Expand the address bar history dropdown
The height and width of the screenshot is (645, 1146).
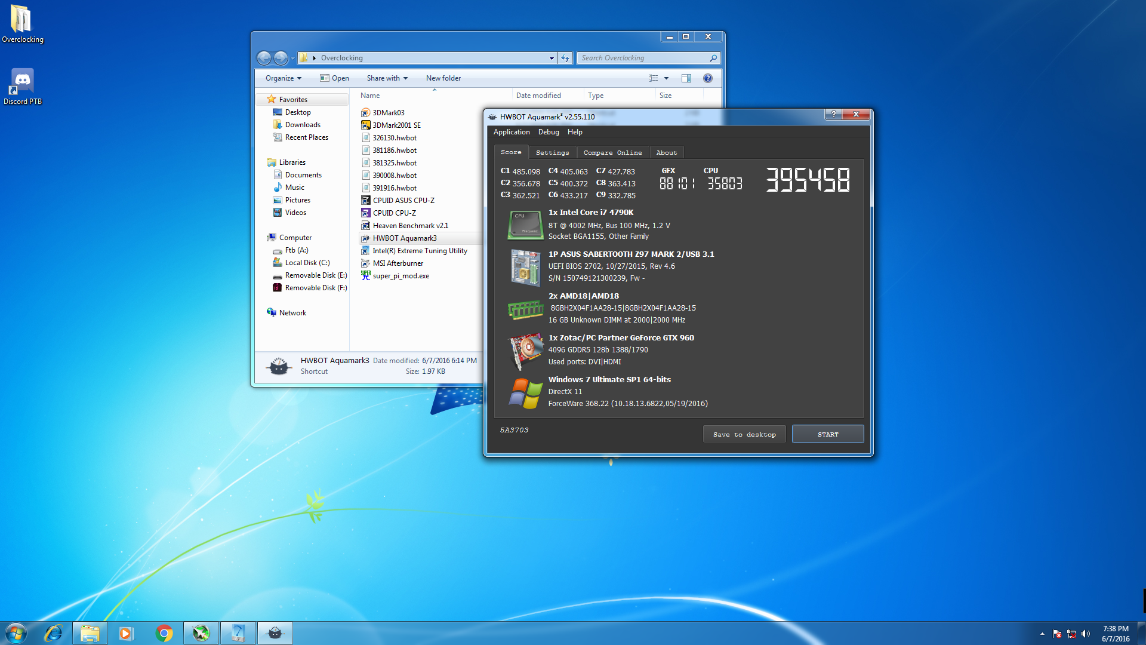[552, 58]
